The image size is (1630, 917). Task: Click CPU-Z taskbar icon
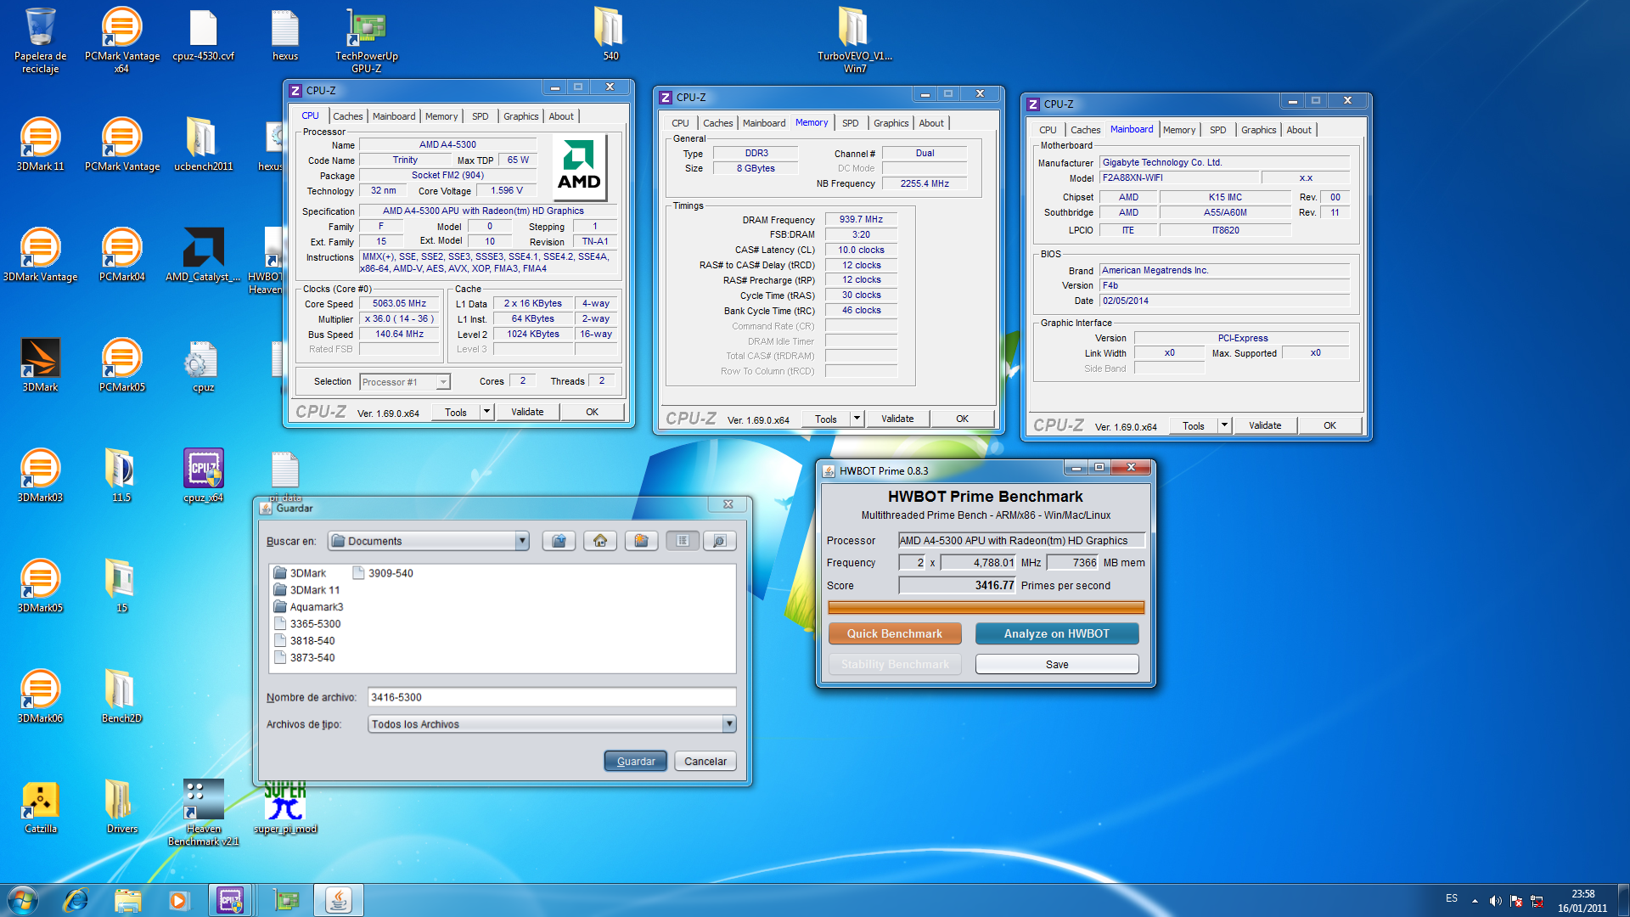[x=230, y=900]
